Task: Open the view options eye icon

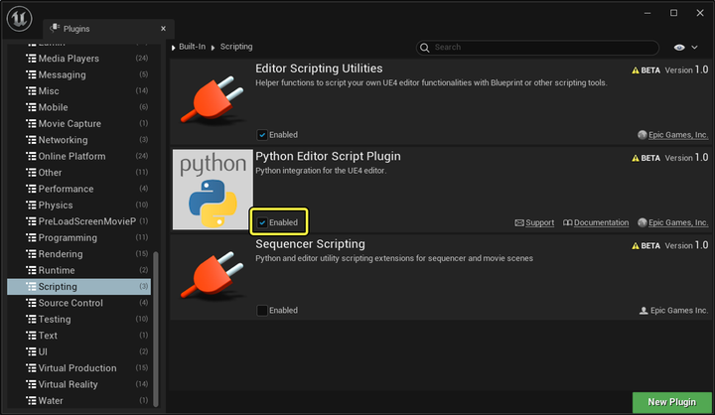Action: (679, 48)
